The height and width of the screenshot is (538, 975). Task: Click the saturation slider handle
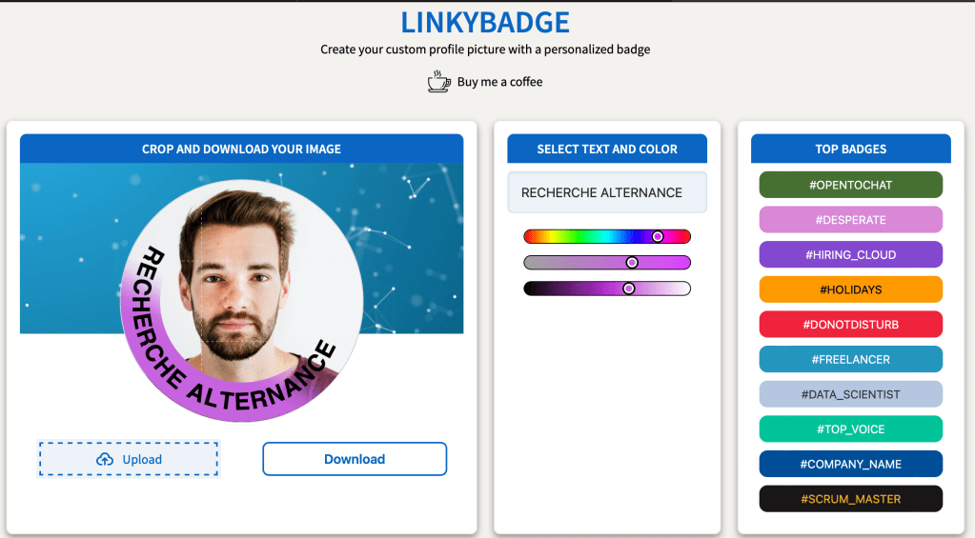coord(632,263)
